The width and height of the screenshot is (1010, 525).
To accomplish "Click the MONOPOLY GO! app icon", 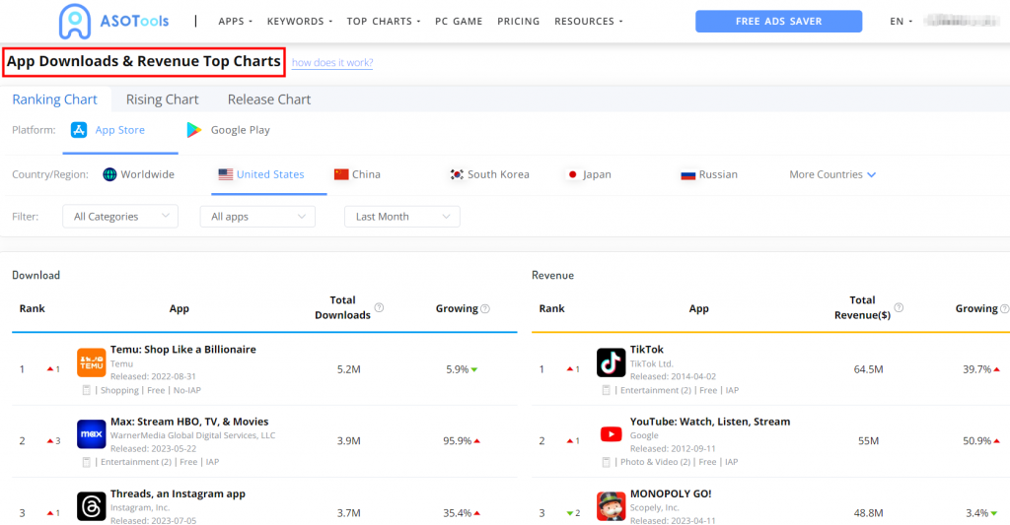I will [611, 506].
